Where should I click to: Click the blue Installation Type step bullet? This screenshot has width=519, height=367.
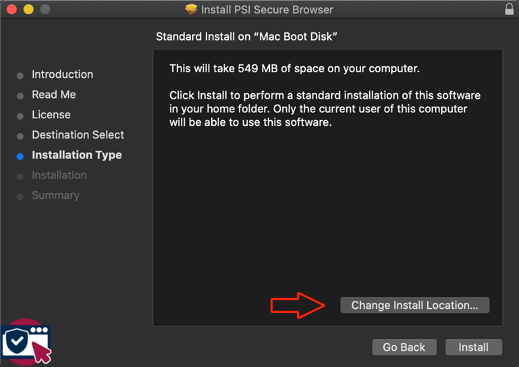tap(20, 157)
